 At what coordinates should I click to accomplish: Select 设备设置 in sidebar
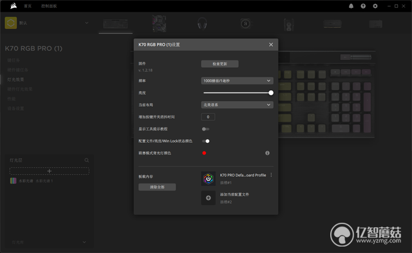click(x=15, y=108)
